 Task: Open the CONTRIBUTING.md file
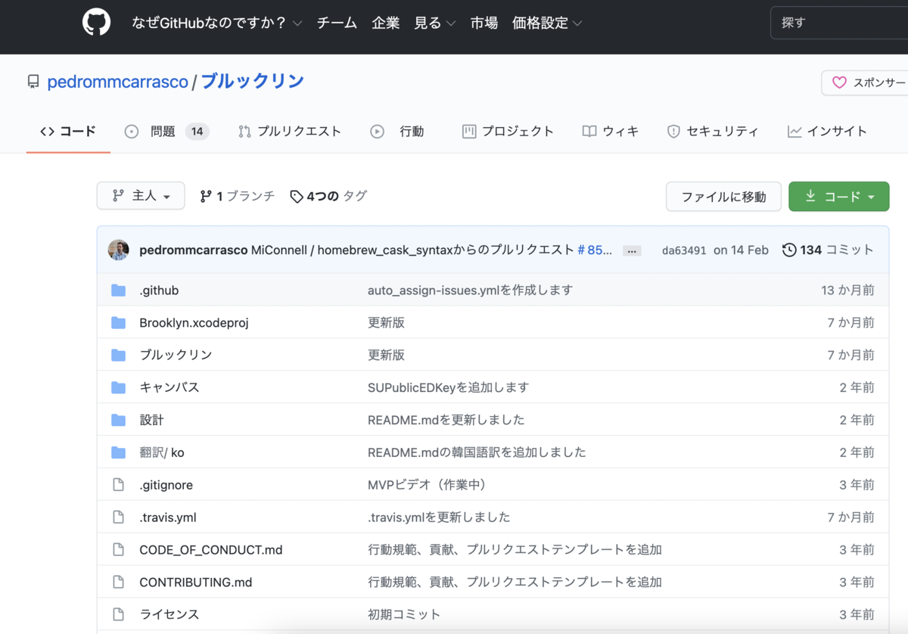196,583
